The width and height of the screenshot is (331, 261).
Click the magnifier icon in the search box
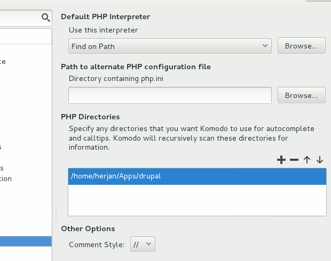point(45,18)
